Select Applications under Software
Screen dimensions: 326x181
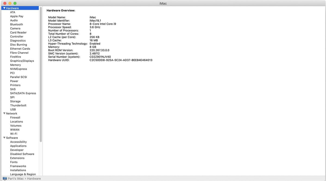(x=18, y=146)
